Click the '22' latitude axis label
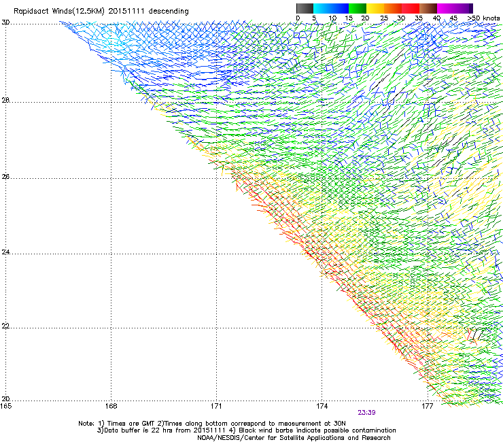 (x=5, y=326)
